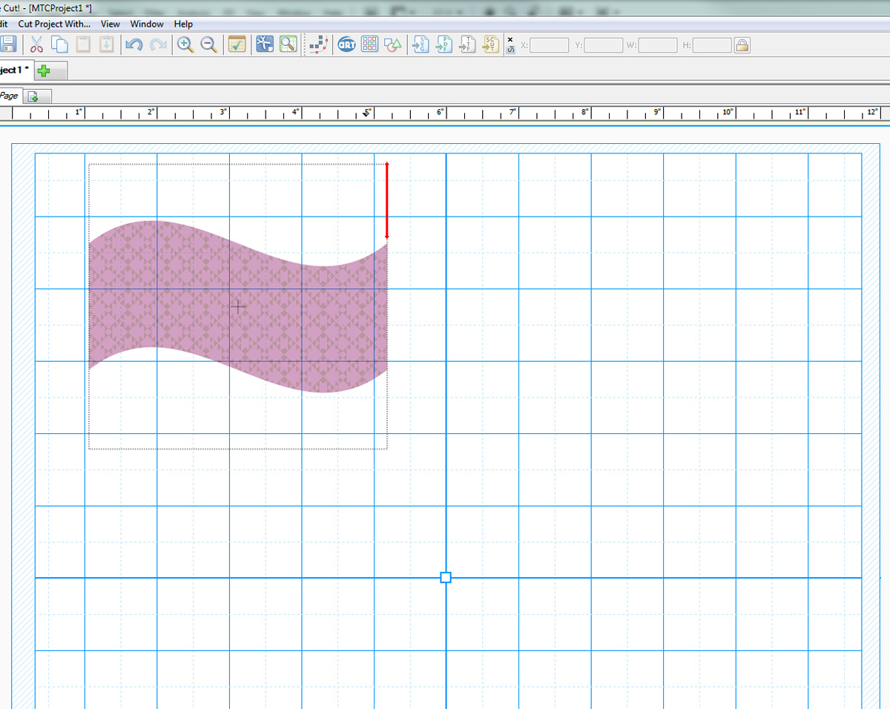Open the basic shapes icon
This screenshot has width=890, height=709.
point(394,44)
